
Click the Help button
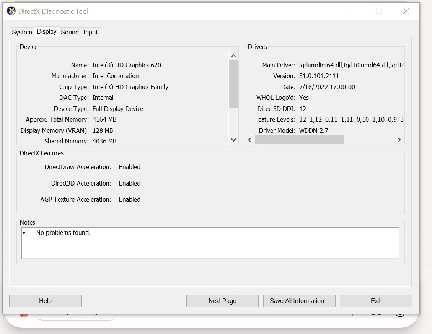point(45,301)
